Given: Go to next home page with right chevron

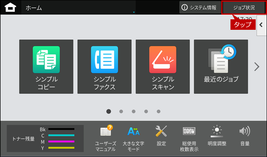Looking at the screenshot, I should pyautogui.click(x=257, y=67).
